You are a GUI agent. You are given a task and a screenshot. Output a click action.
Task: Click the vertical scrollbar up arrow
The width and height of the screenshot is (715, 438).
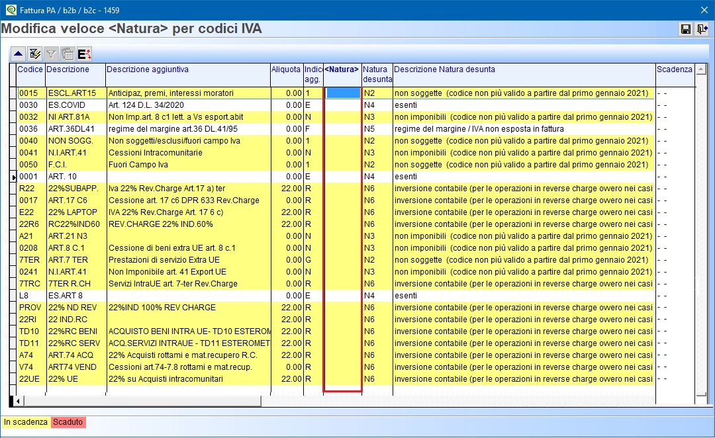pos(701,69)
